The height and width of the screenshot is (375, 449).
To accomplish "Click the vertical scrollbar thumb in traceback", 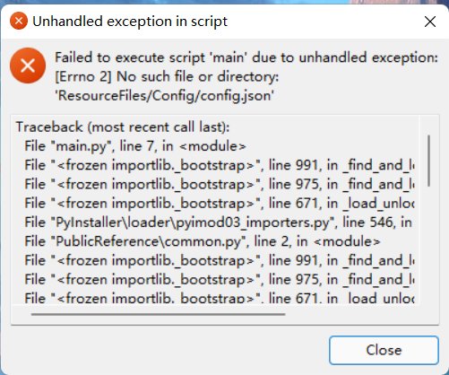I will tap(429, 161).
